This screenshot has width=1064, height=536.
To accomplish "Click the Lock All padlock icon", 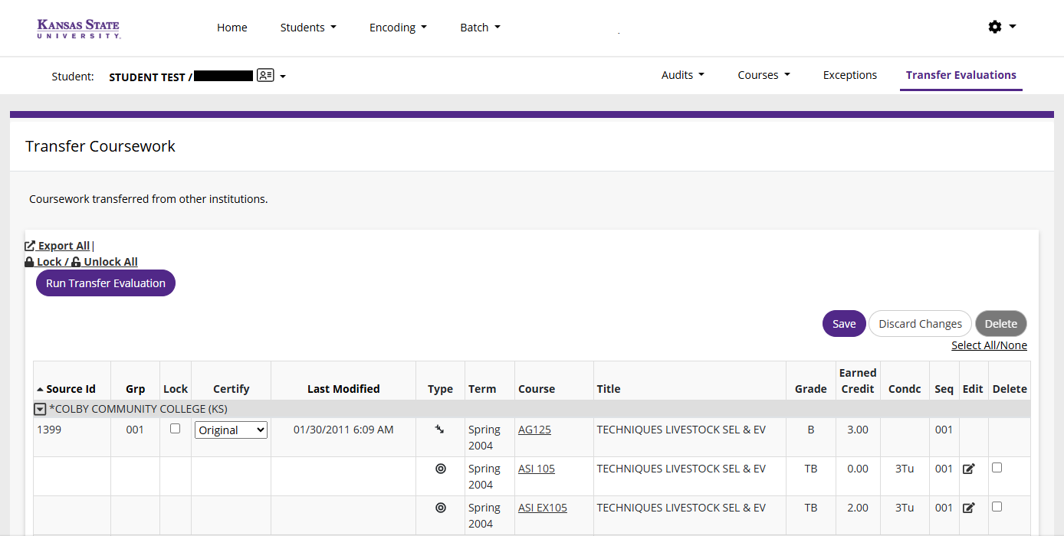I will point(29,262).
